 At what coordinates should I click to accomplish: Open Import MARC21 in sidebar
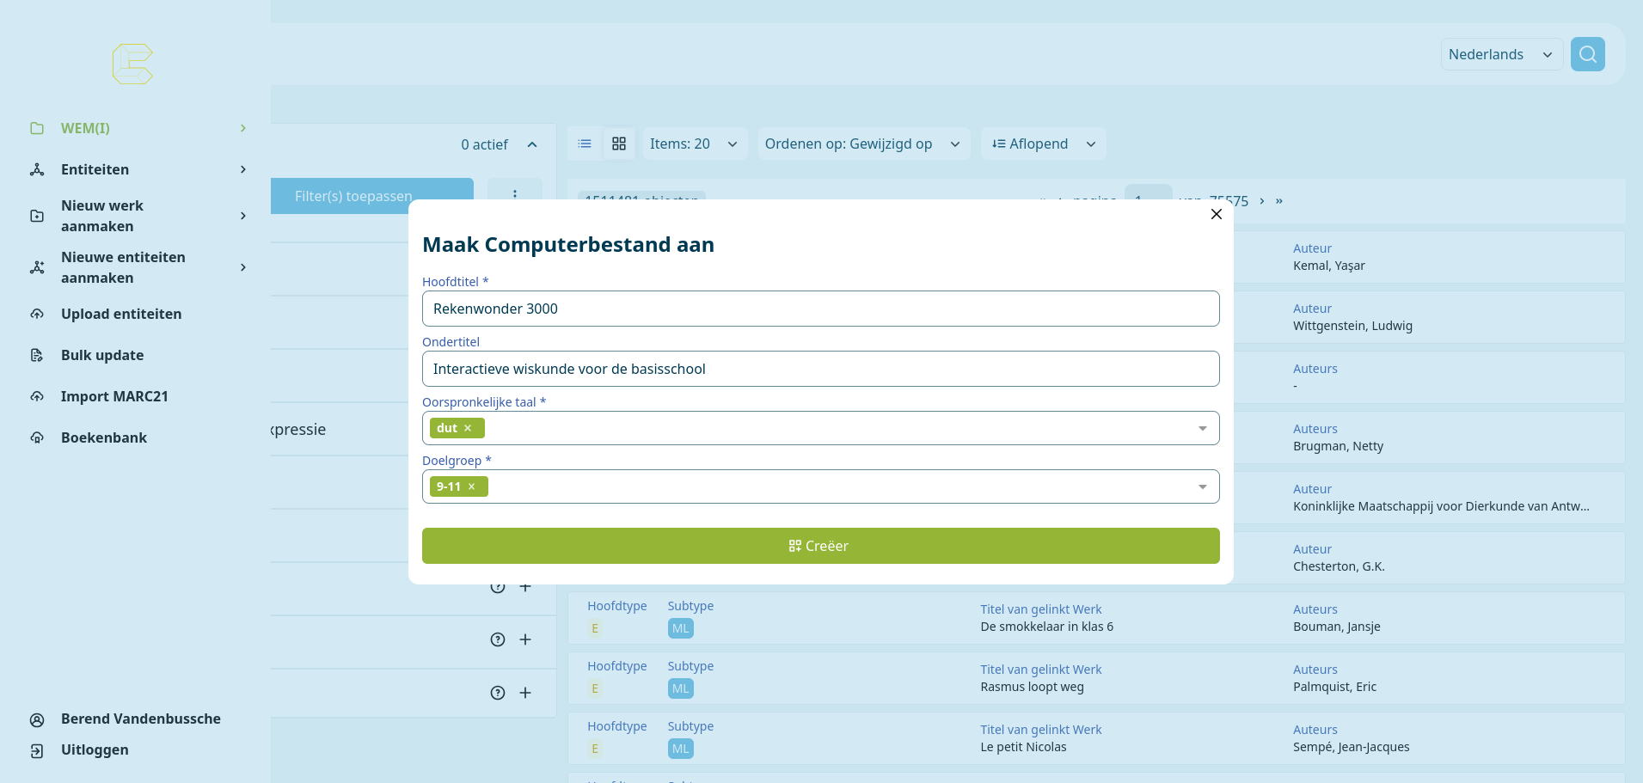coord(114,396)
